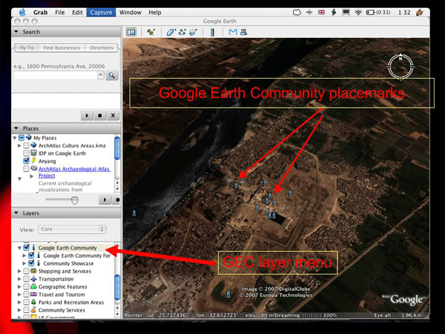Click the Add Placemark pushpin icon

[x=151, y=32]
